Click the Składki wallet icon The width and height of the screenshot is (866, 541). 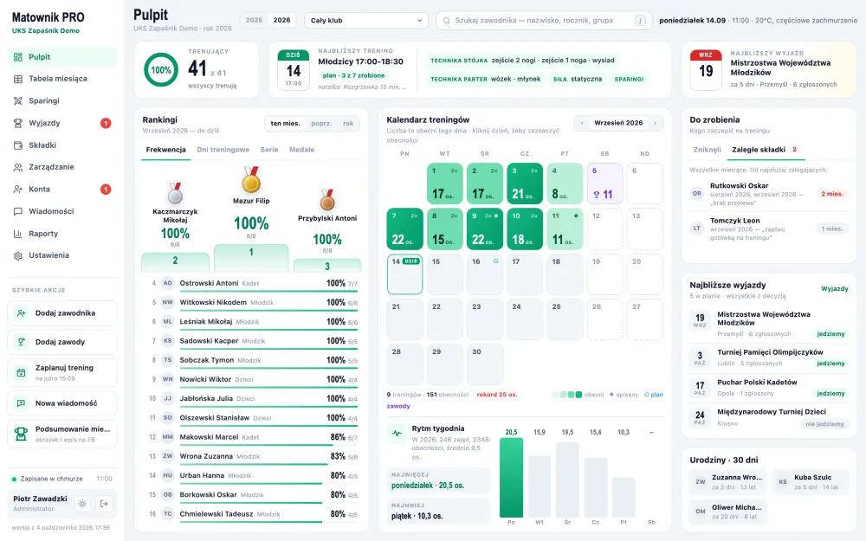click(18, 145)
